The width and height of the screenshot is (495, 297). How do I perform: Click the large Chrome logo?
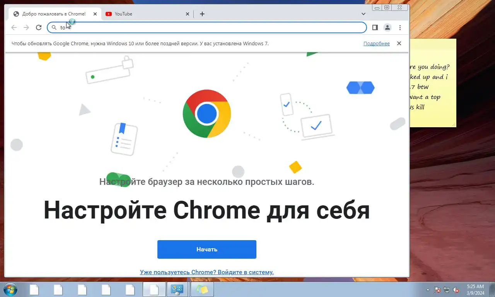[207, 114]
